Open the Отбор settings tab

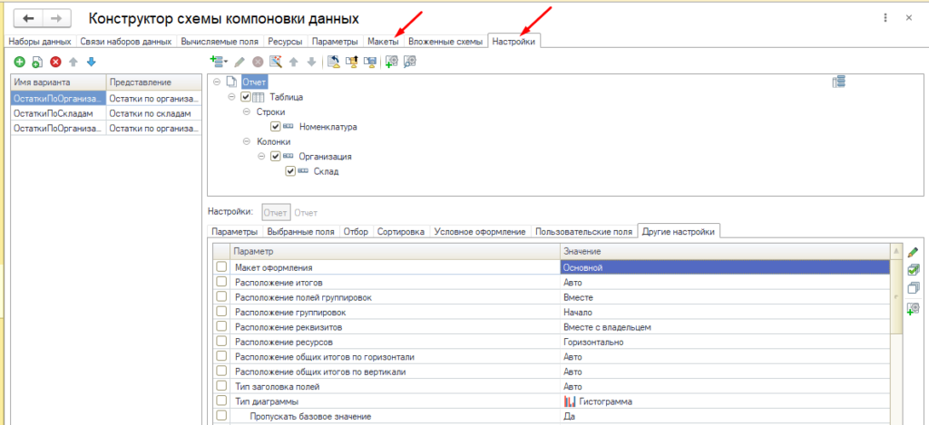pyautogui.click(x=356, y=232)
